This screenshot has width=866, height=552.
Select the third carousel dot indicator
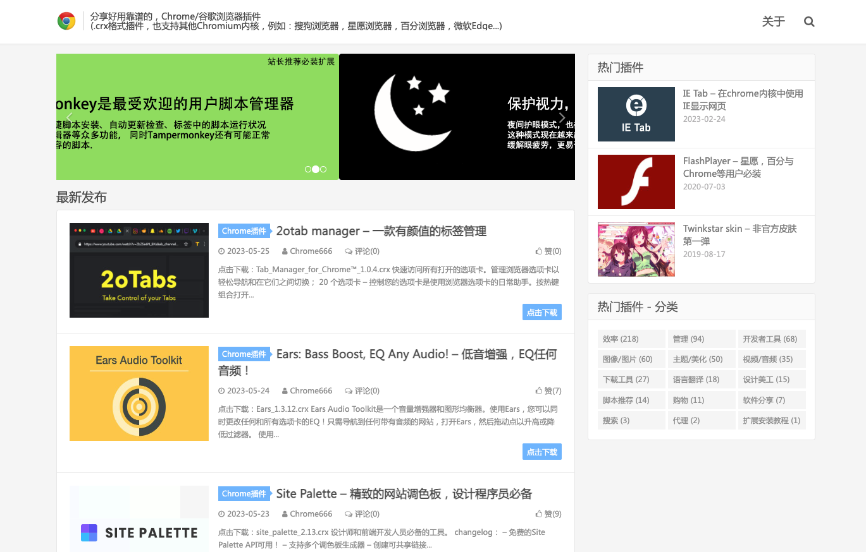pyautogui.click(x=323, y=169)
